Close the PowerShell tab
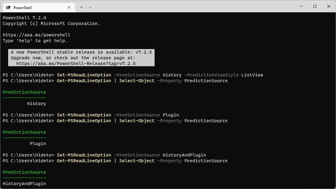This screenshot has width=336, height=189. coord(69,7)
